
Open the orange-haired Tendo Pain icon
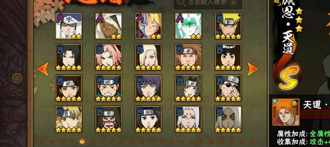[286, 112]
